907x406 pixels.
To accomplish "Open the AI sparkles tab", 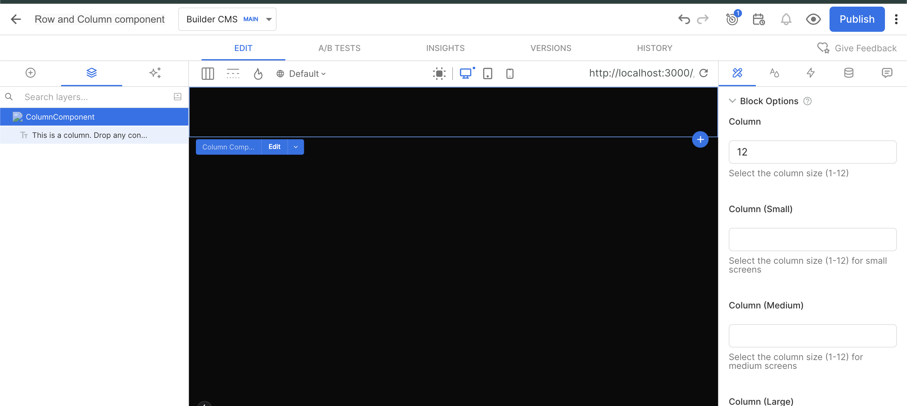I will pos(155,73).
